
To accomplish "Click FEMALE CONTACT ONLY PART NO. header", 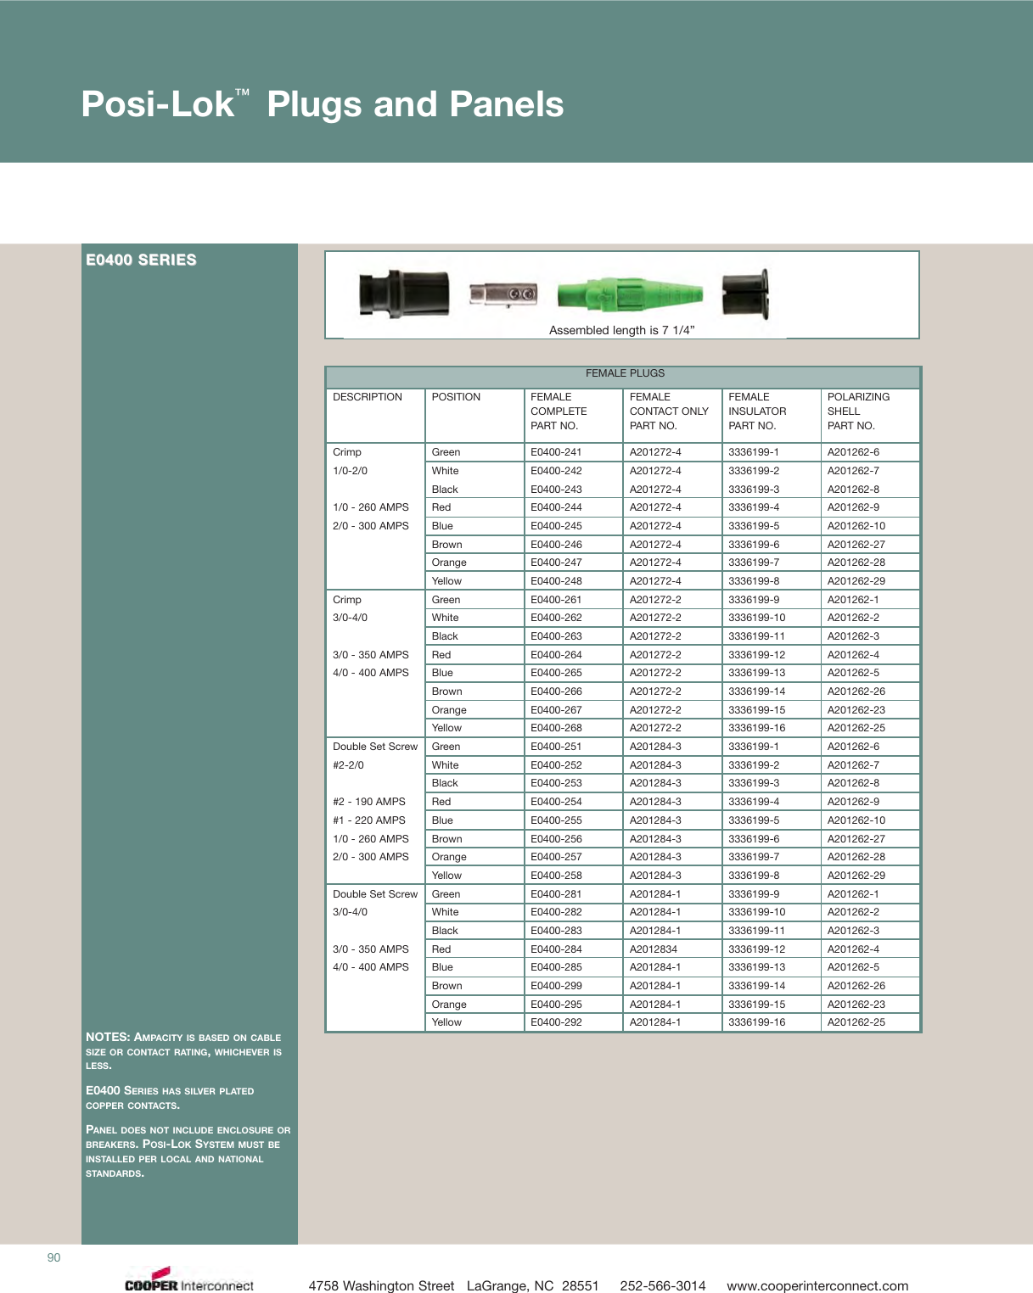I will [669, 411].
